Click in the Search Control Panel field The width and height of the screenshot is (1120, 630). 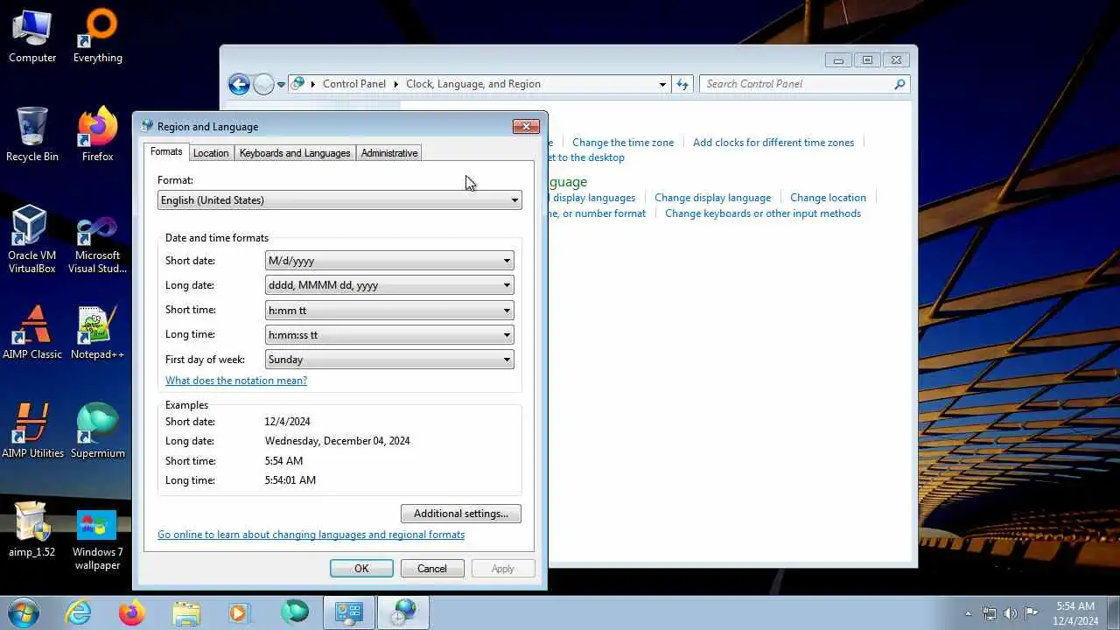796,84
